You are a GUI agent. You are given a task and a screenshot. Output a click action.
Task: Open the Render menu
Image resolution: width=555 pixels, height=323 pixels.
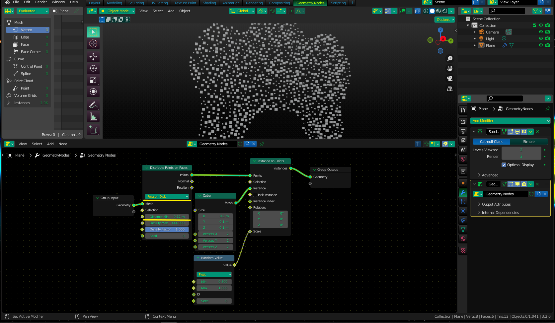(x=41, y=2)
